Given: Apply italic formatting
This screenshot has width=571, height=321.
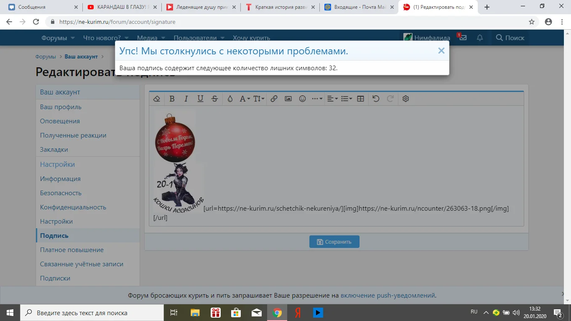Looking at the screenshot, I should [x=186, y=99].
